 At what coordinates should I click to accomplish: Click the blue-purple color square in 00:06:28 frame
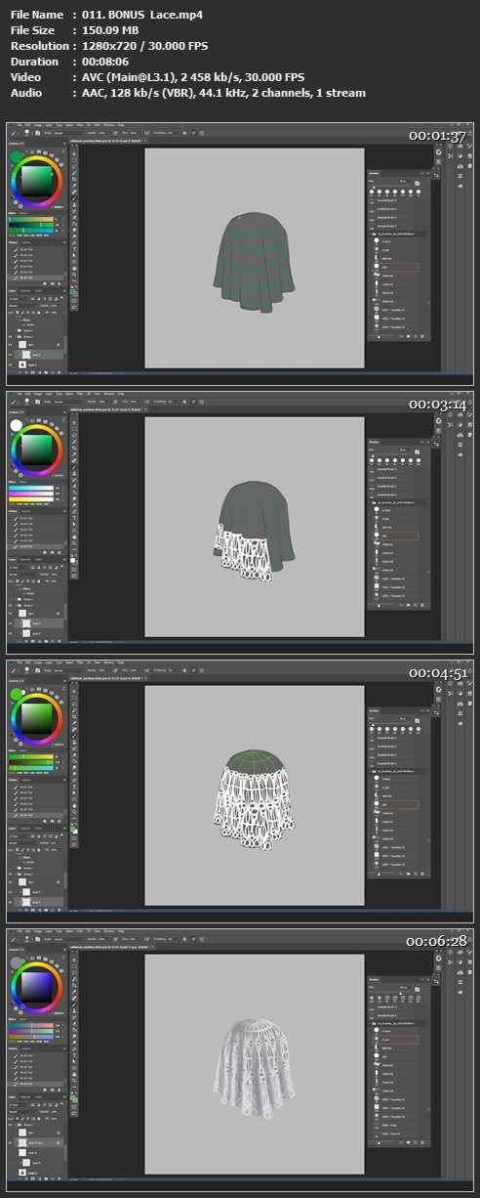coord(36,988)
